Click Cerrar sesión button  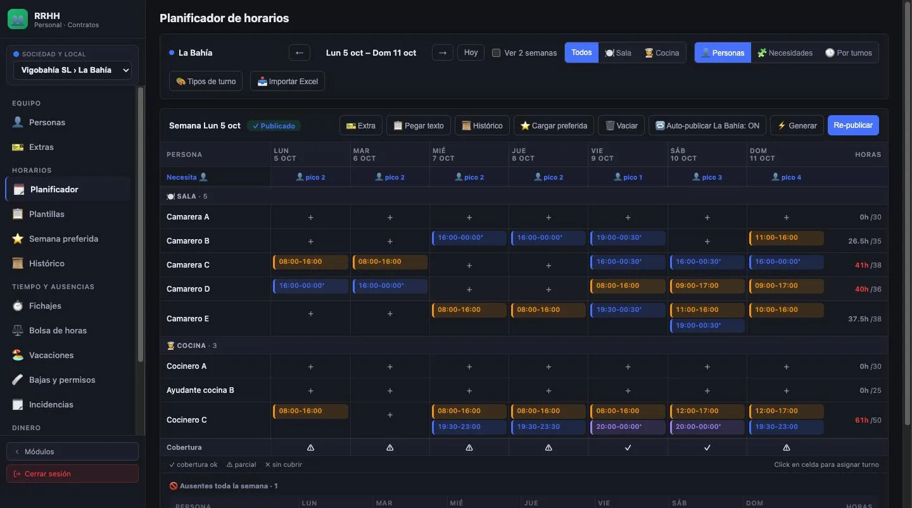tap(72, 474)
